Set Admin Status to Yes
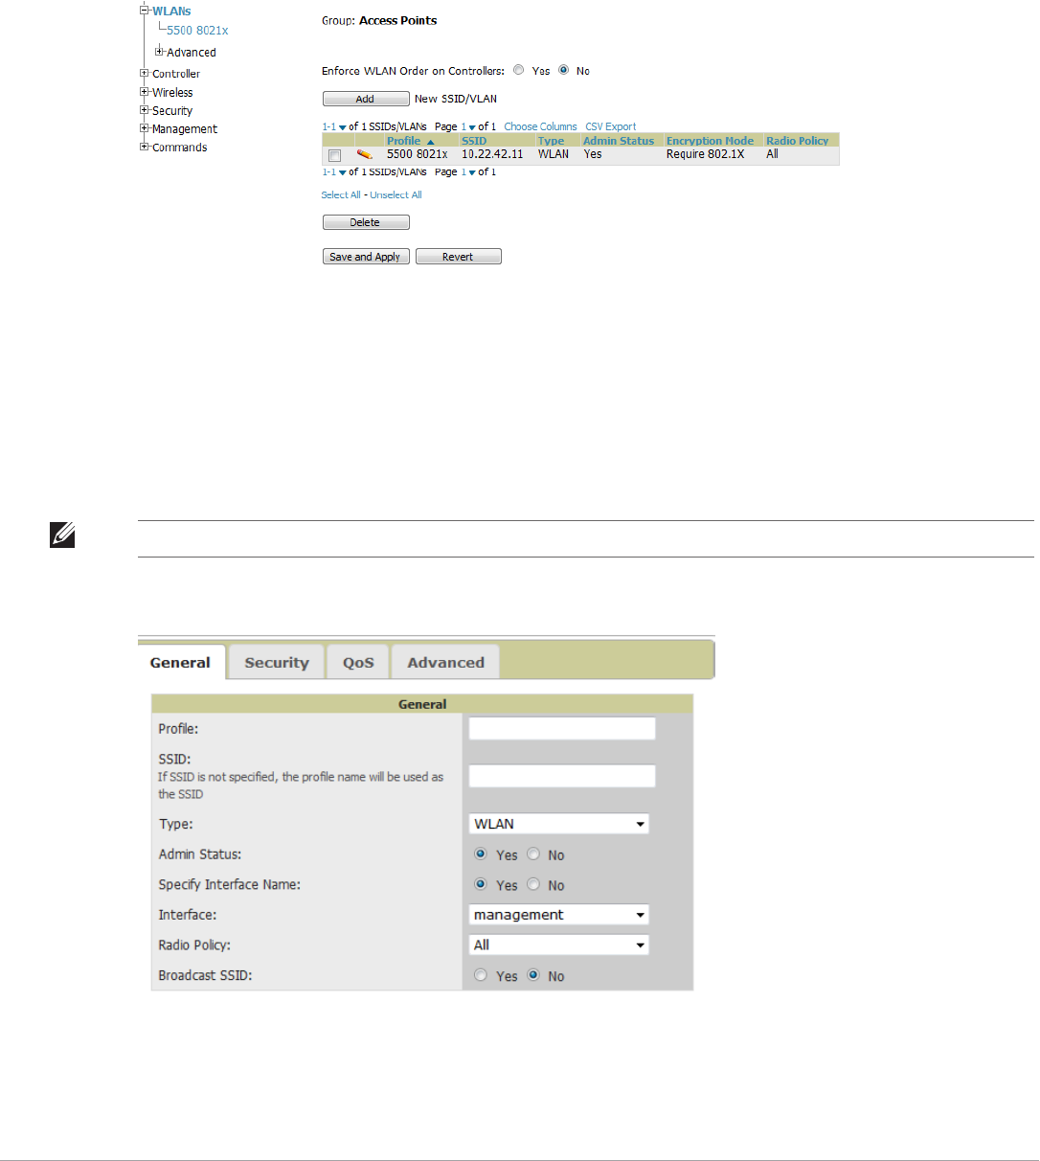 coord(481,854)
